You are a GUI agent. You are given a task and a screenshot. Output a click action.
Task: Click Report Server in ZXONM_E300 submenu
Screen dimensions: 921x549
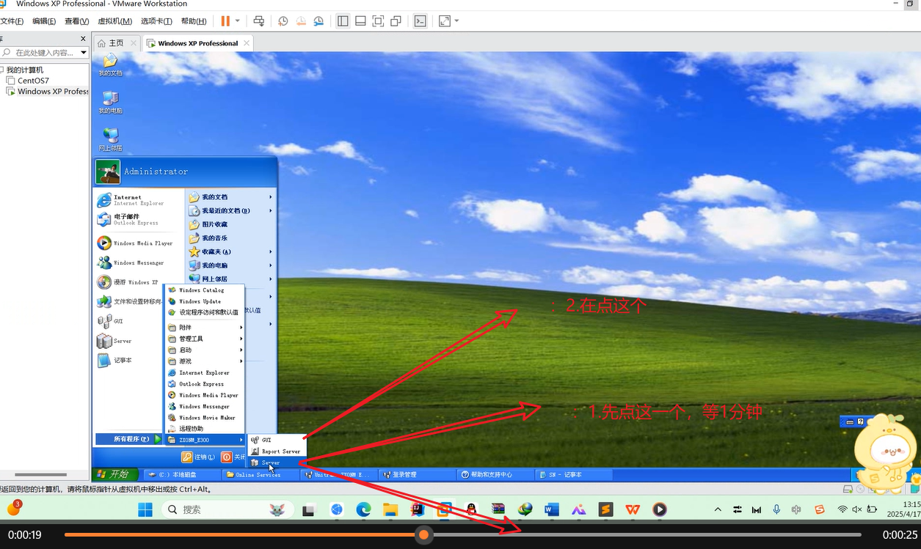click(x=276, y=452)
